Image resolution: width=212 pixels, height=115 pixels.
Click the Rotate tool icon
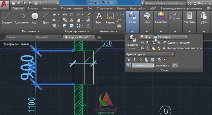(x=71, y=15)
